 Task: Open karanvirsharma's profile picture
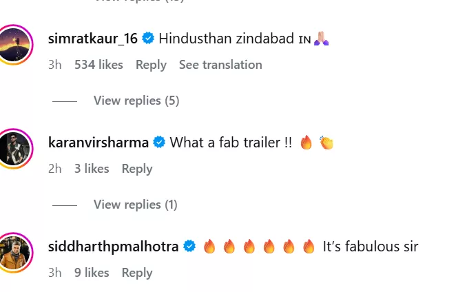point(15,148)
